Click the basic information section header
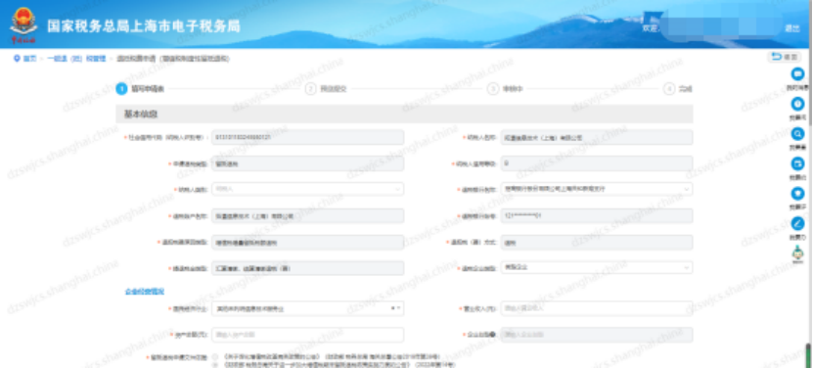Viewport: 813px width, 369px height. tap(404, 114)
